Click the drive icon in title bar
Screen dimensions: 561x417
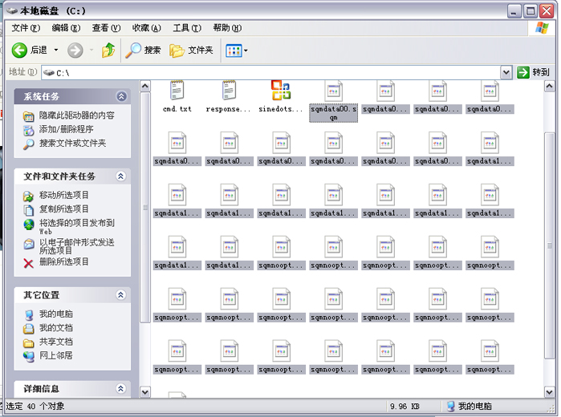tap(12, 10)
